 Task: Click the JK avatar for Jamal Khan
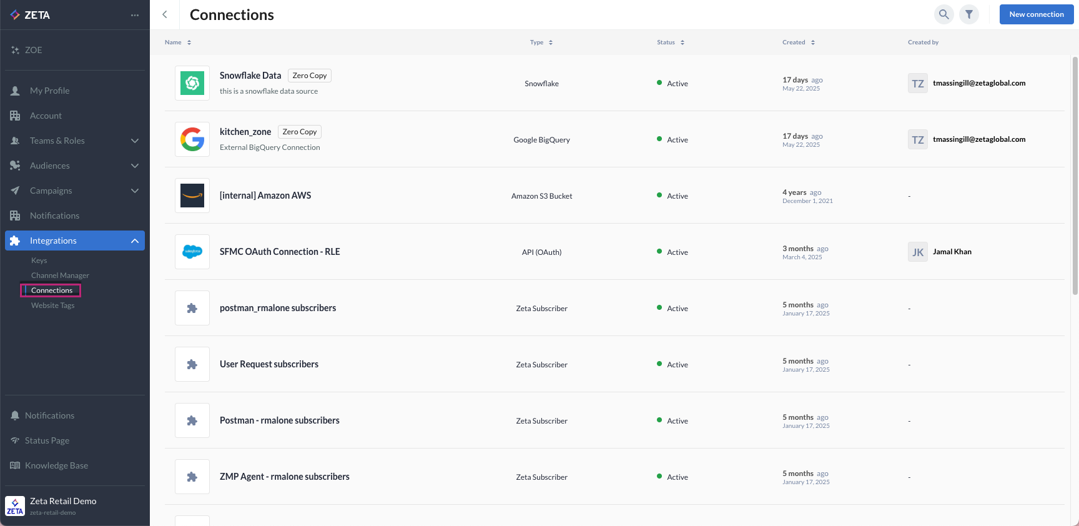point(918,252)
